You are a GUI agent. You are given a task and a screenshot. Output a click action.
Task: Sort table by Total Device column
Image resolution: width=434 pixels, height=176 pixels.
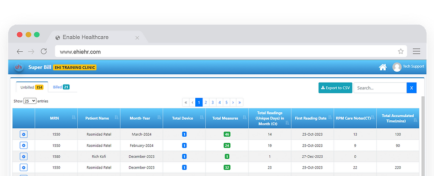click(x=184, y=118)
